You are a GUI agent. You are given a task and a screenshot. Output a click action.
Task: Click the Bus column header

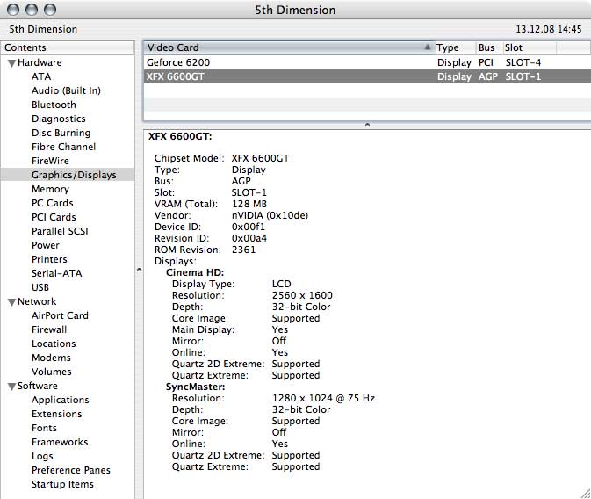click(487, 47)
